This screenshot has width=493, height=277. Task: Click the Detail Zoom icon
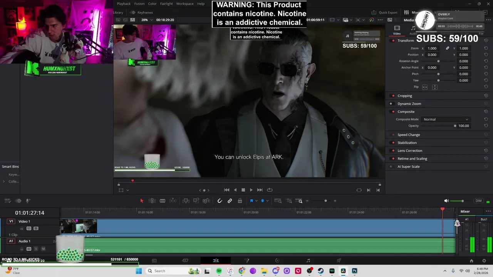click(x=289, y=201)
